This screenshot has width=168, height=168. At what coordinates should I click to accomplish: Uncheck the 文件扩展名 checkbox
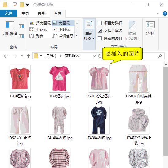click(x=100, y=31)
